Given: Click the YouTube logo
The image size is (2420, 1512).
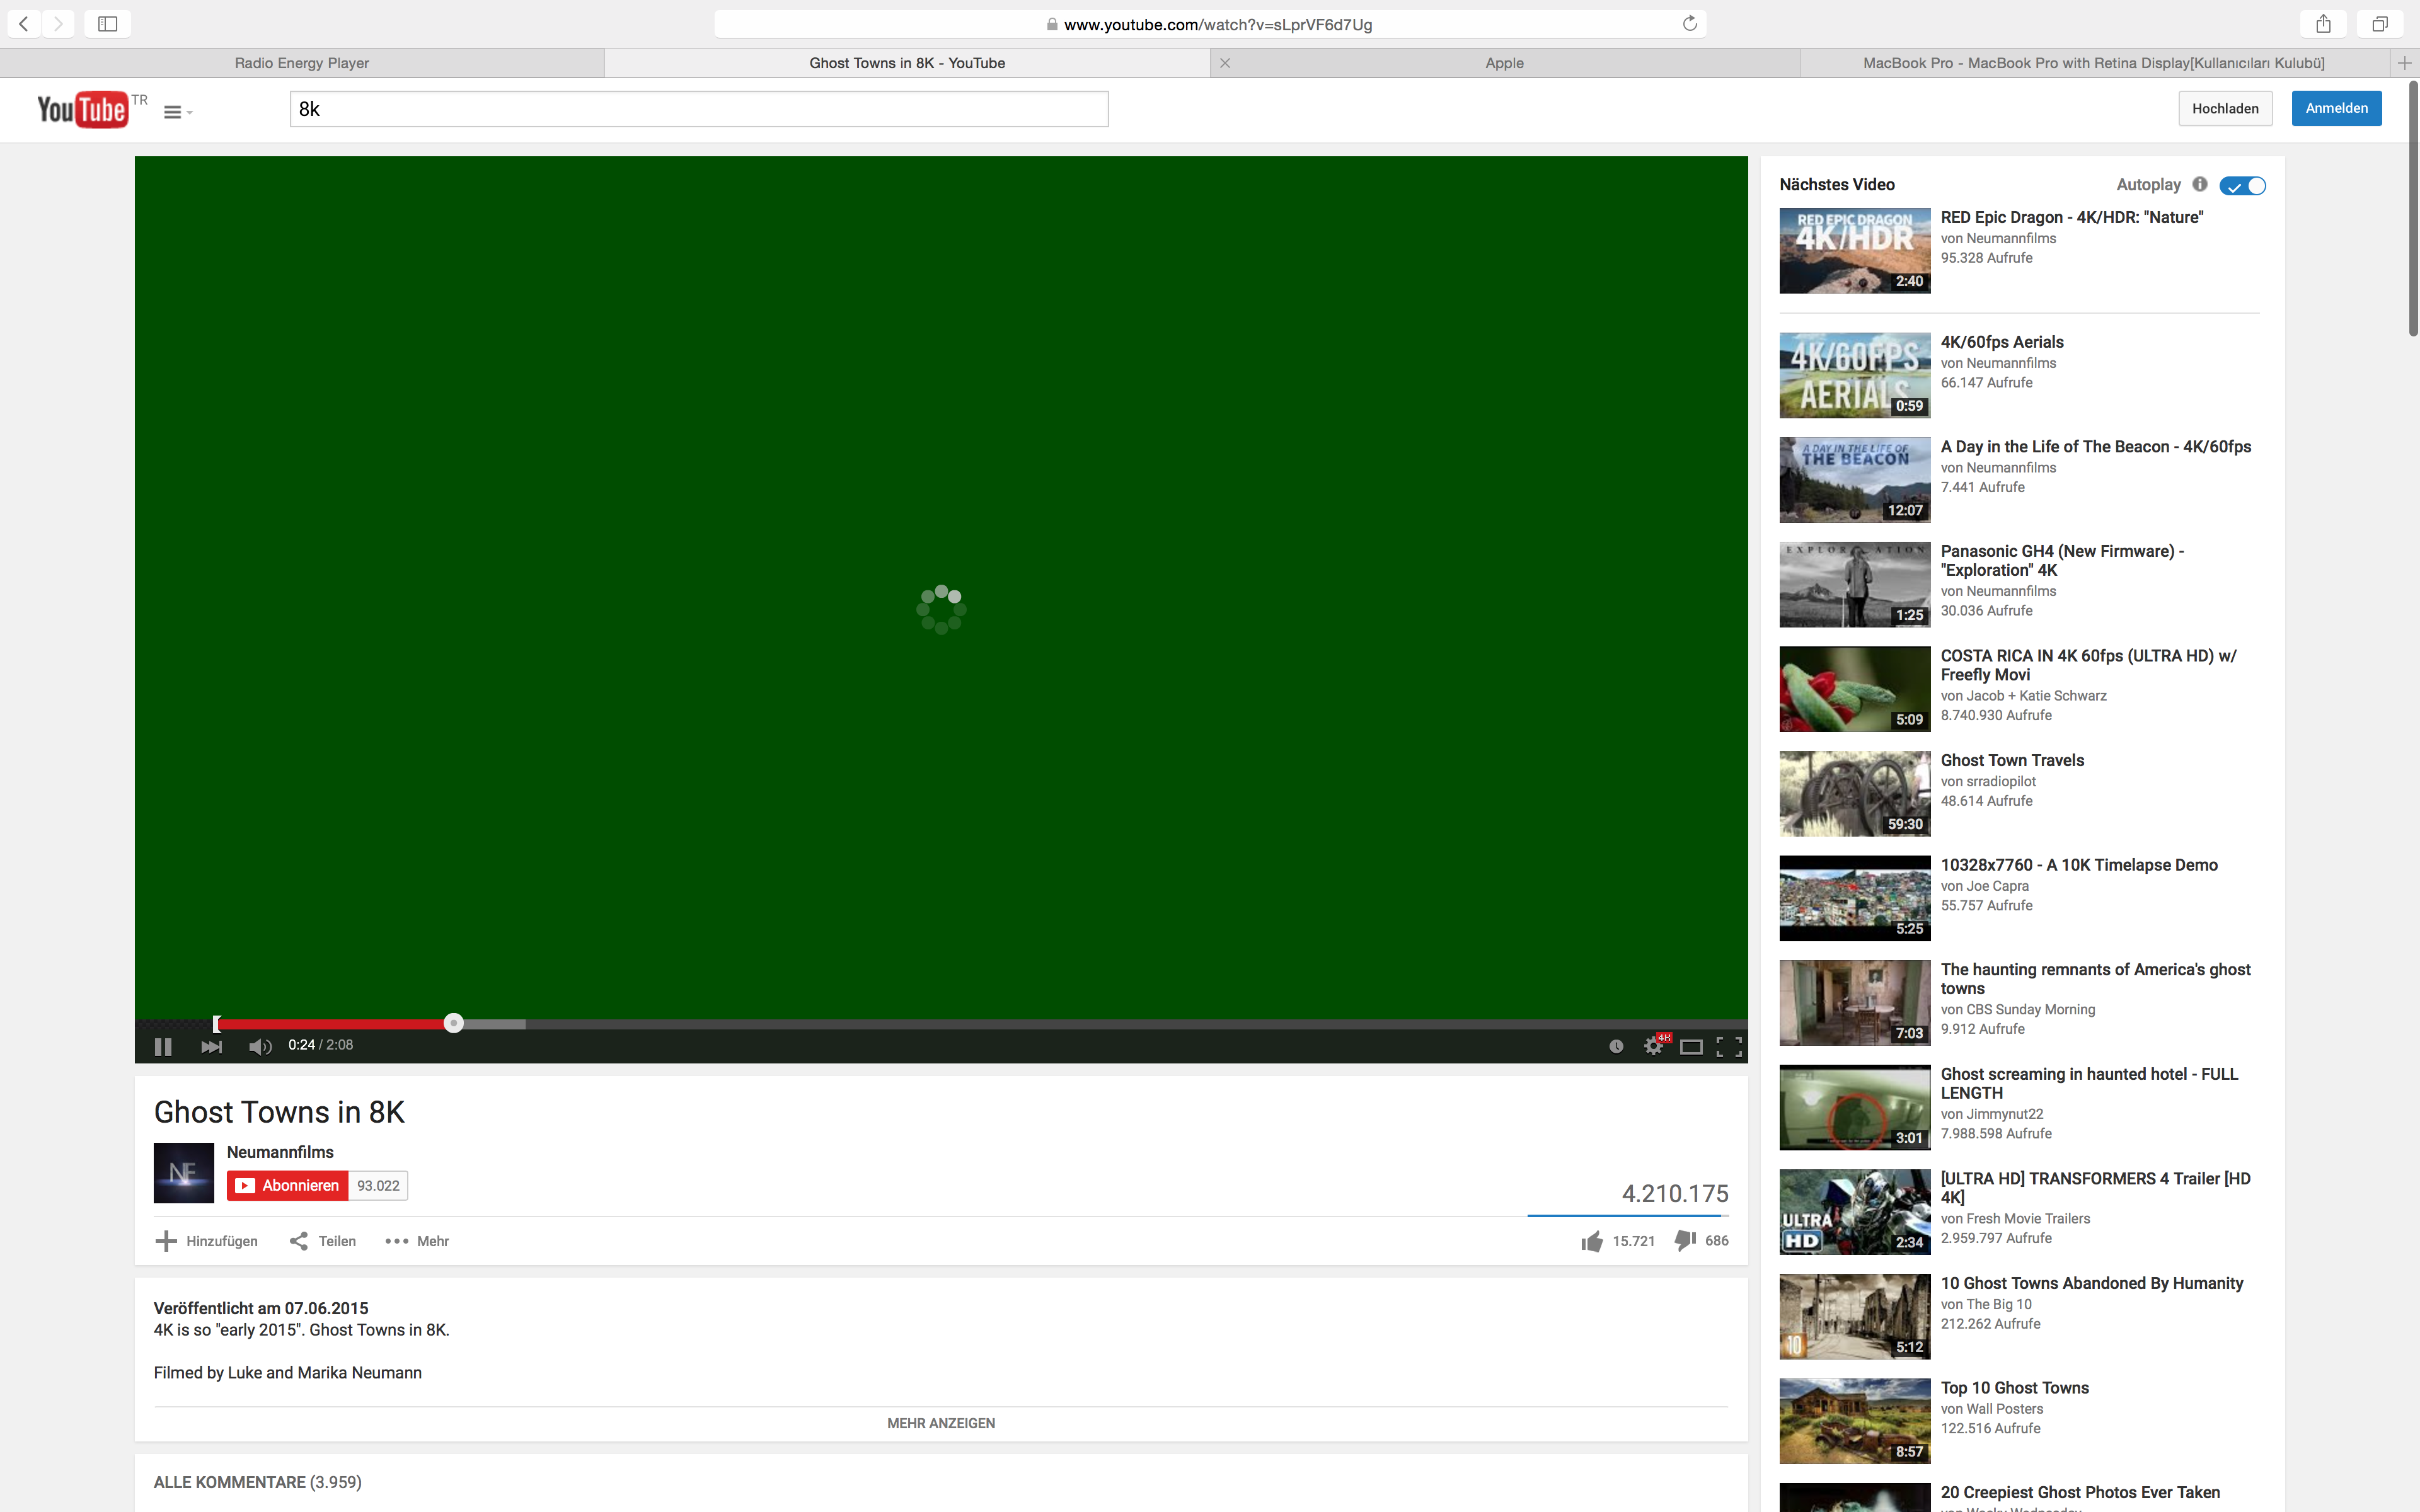Looking at the screenshot, I should (82, 109).
